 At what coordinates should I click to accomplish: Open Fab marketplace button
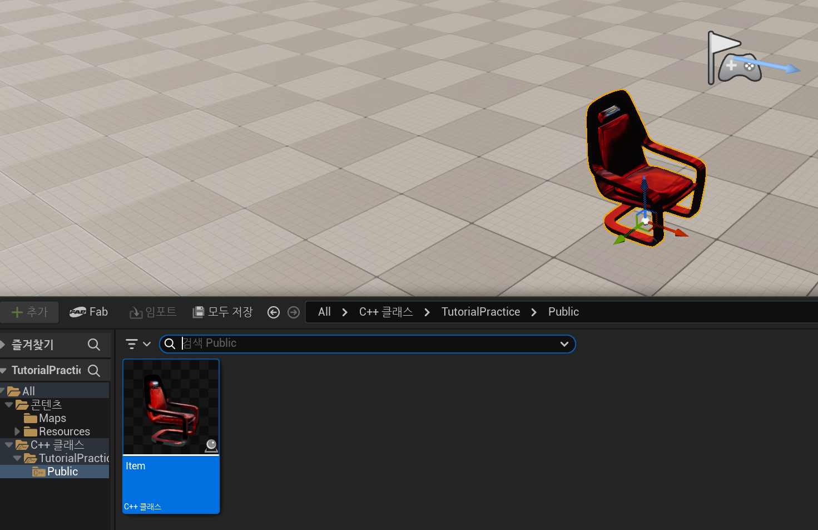point(88,312)
